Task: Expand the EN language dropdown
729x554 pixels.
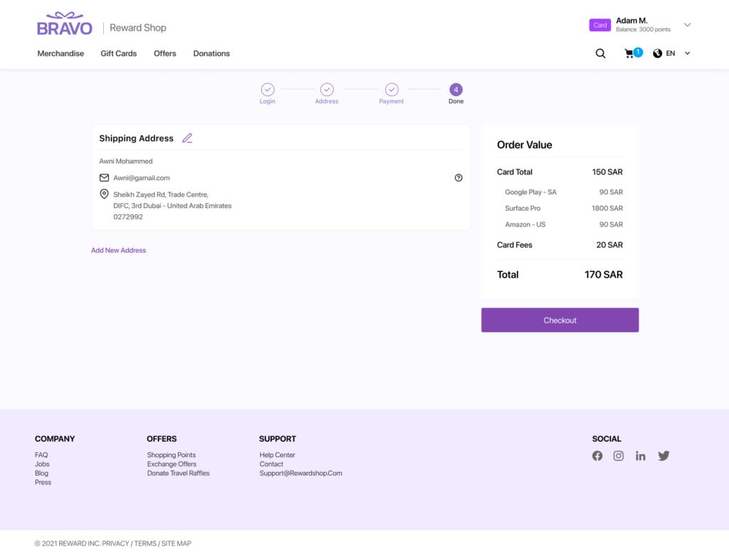Action: pyautogui.click(x=687, y=53)
